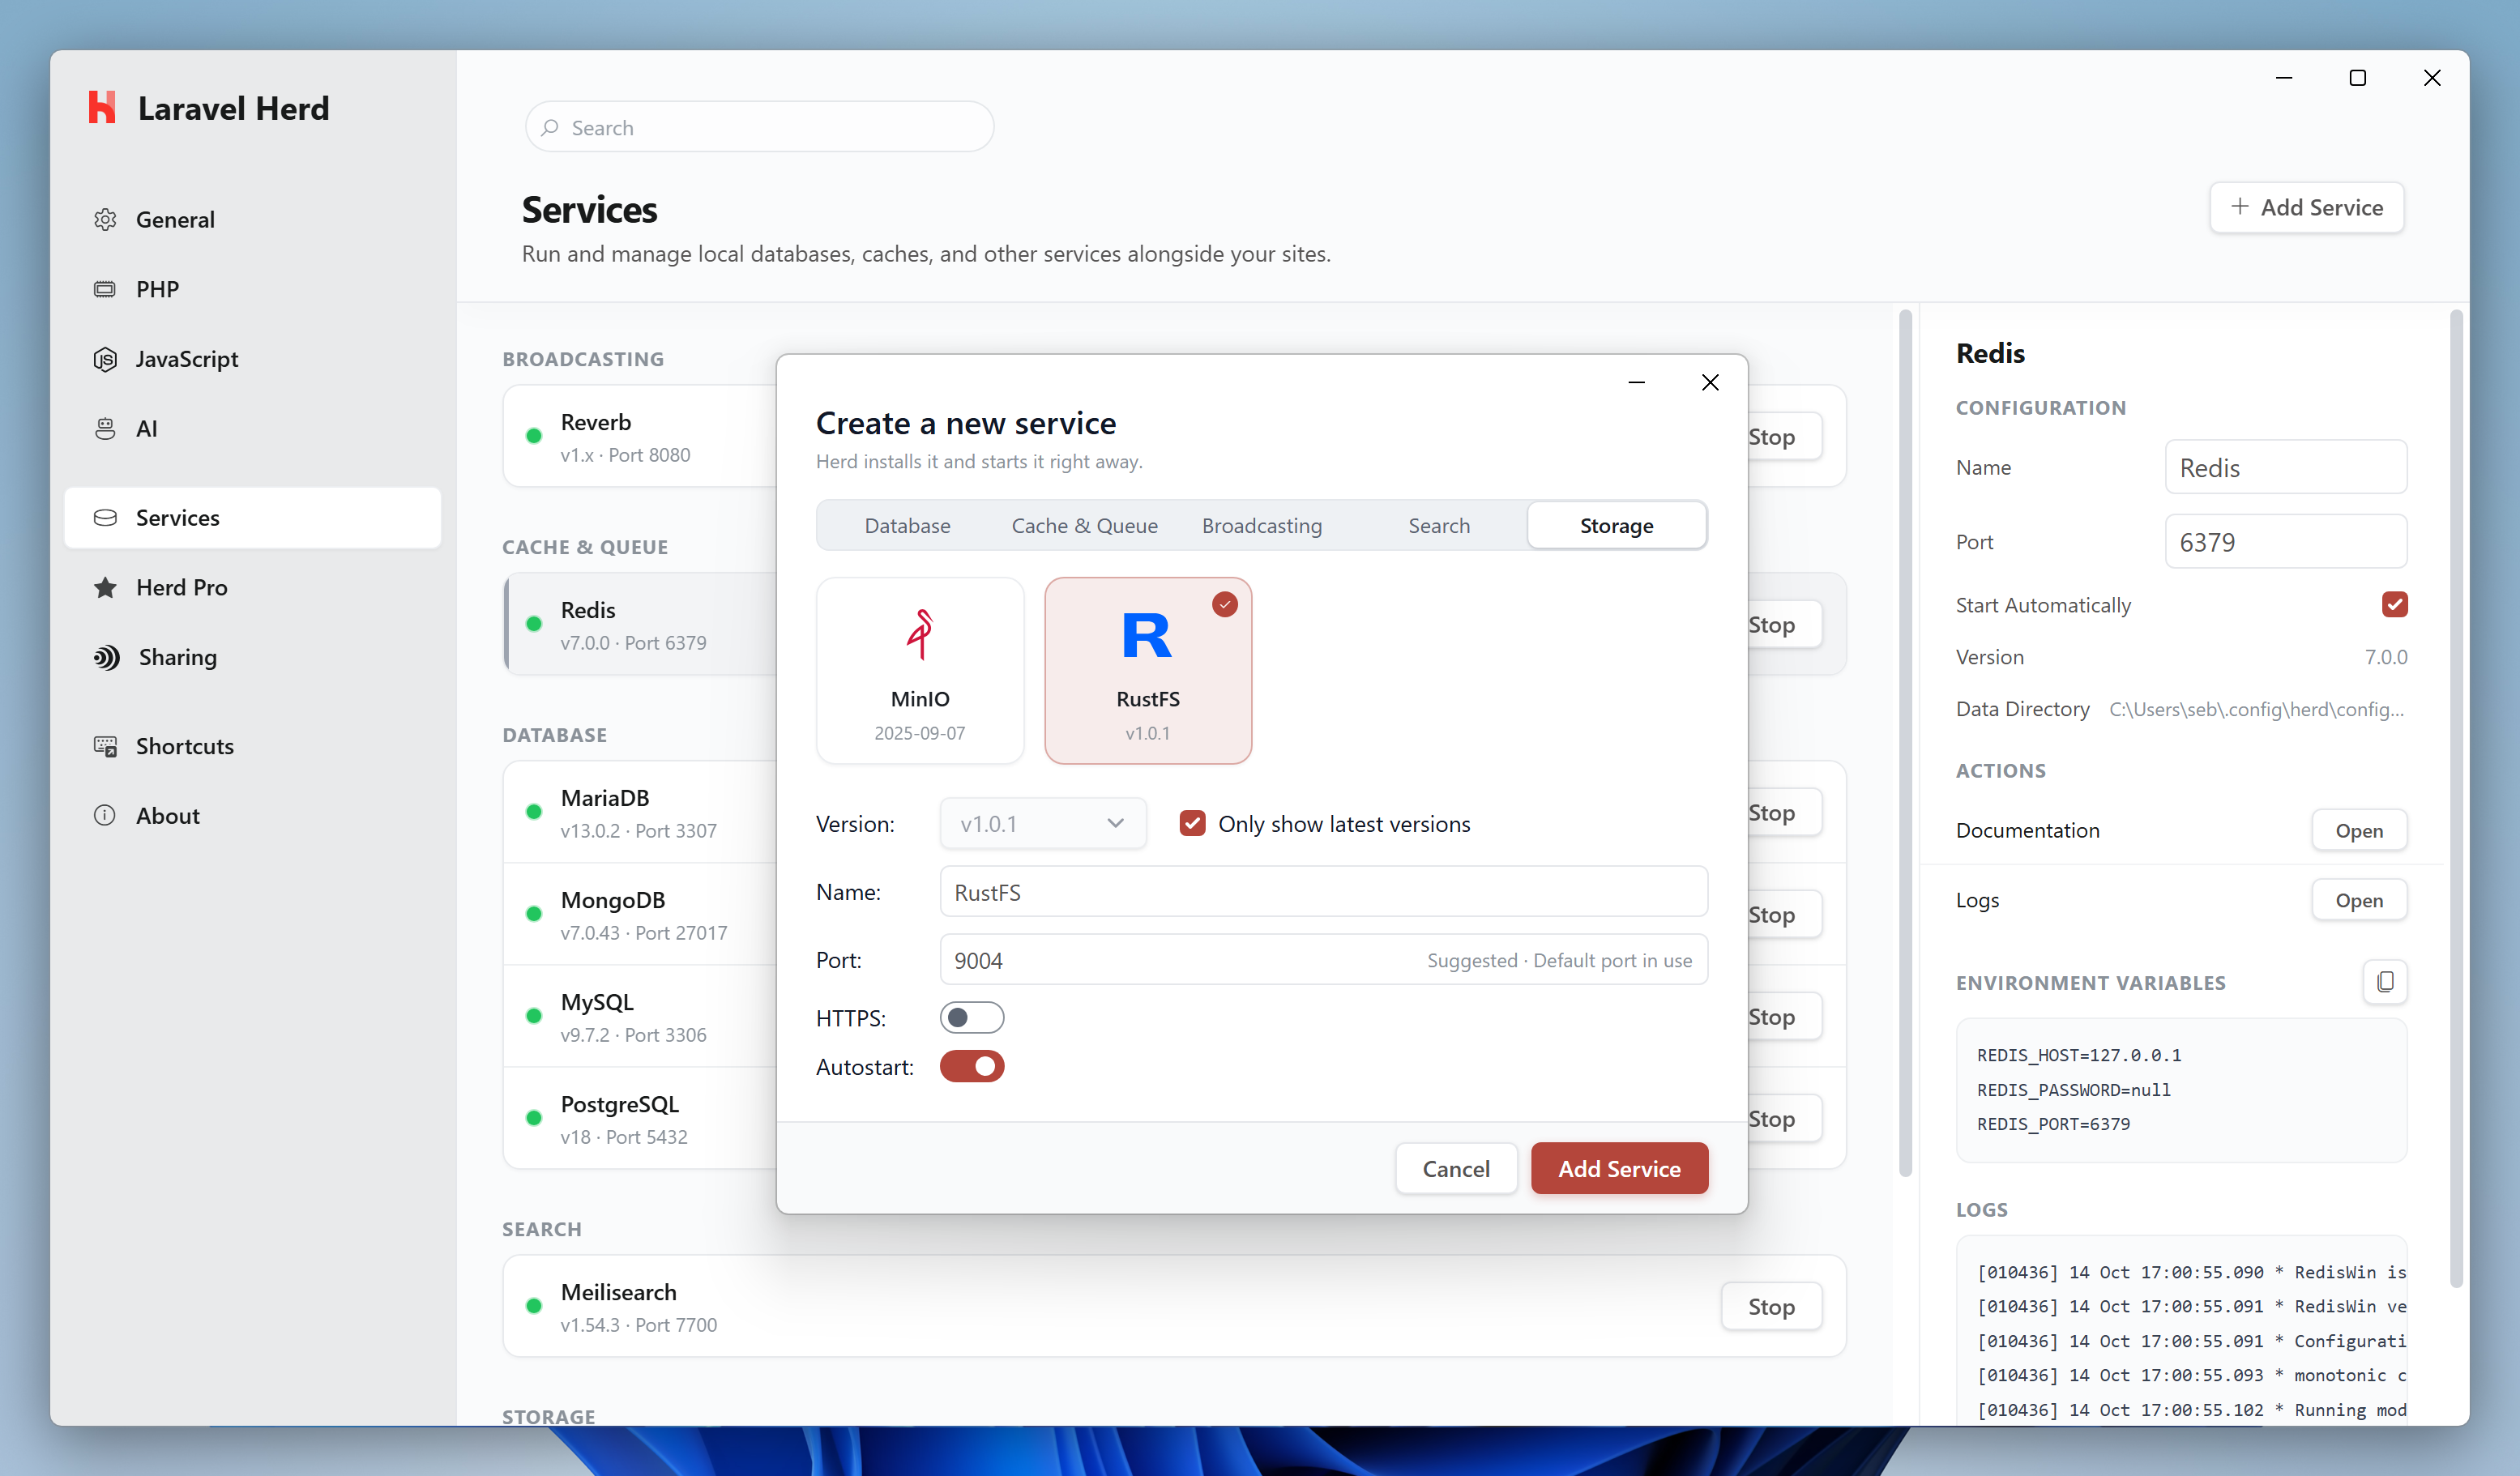Open the Version dropdown showing v1.0.1
Screen dimensions: 2520x1476
coord(1042,823)
